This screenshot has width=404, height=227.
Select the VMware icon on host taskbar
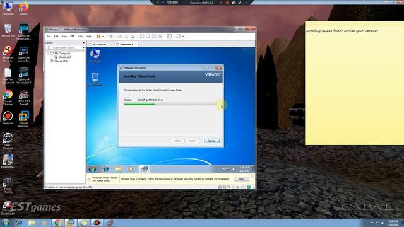(71, 223)
